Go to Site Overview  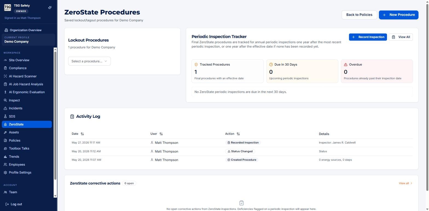[19, 60]
